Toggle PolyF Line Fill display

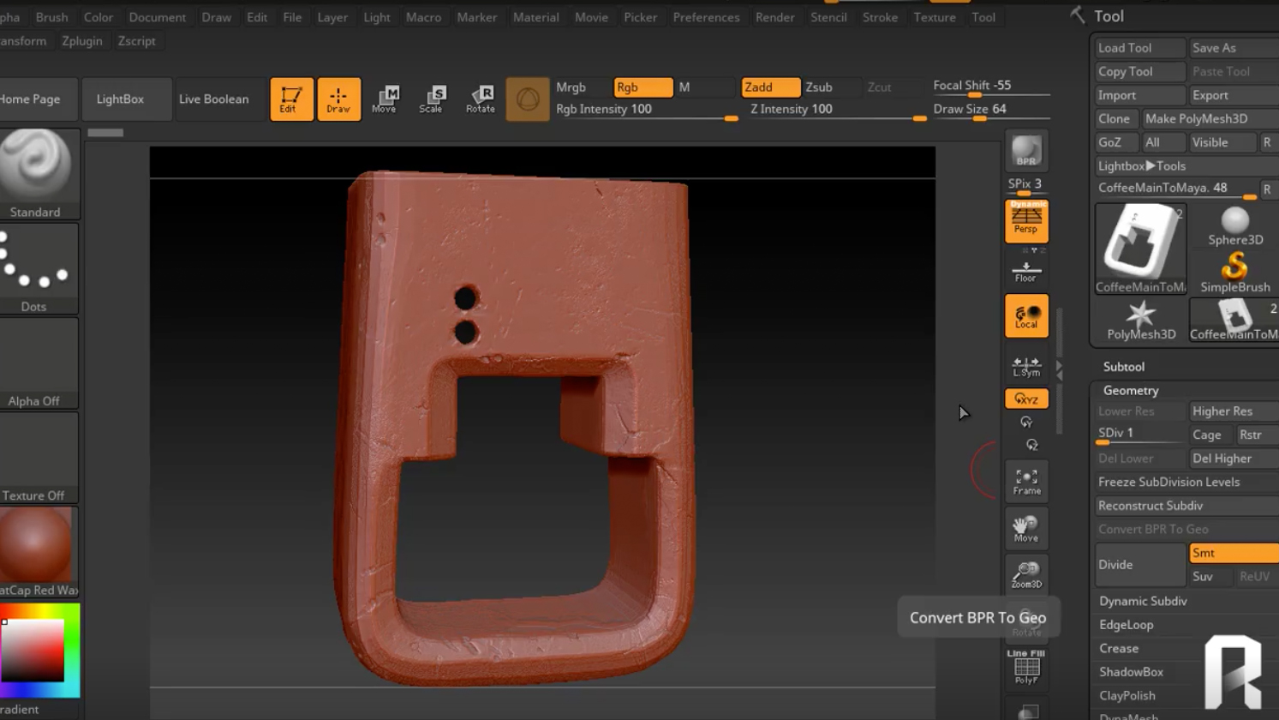[1026, 667]
